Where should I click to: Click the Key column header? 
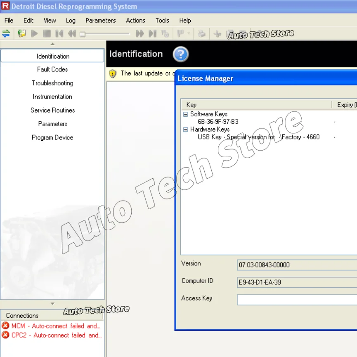(x=256, y=105)
